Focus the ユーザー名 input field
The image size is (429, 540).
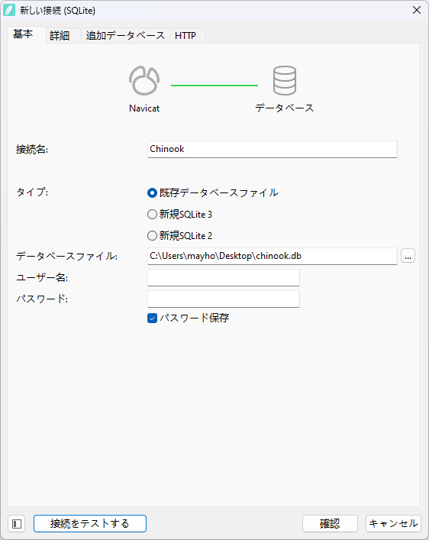click(x=224, y=277)
